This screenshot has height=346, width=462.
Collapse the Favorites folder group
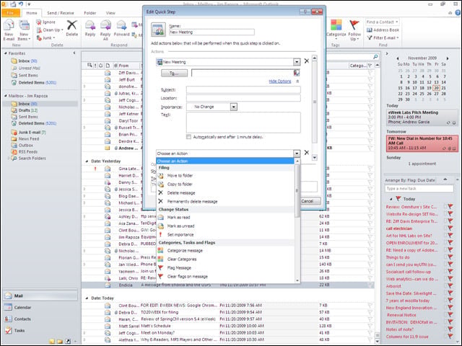pyautogui.click(x=6, y=53)
